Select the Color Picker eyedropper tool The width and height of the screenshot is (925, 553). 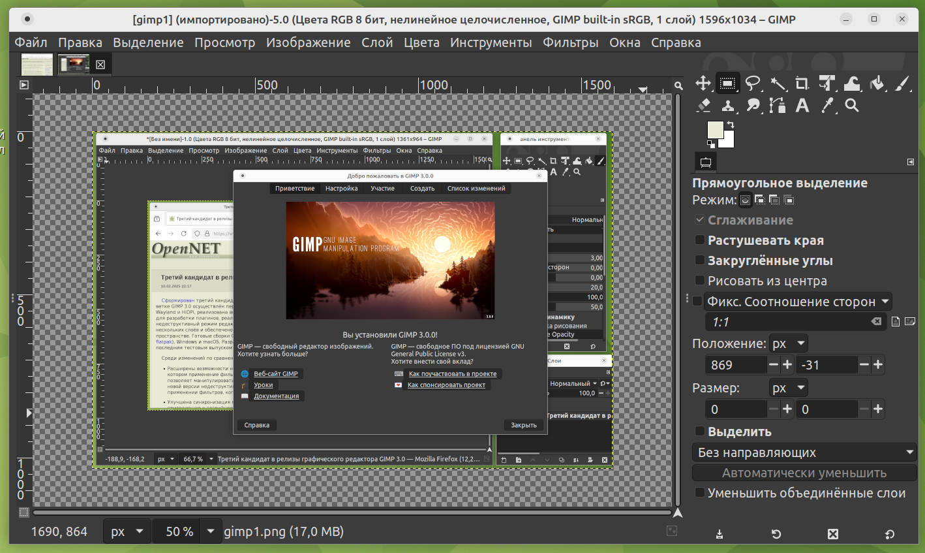pos(827,105)
